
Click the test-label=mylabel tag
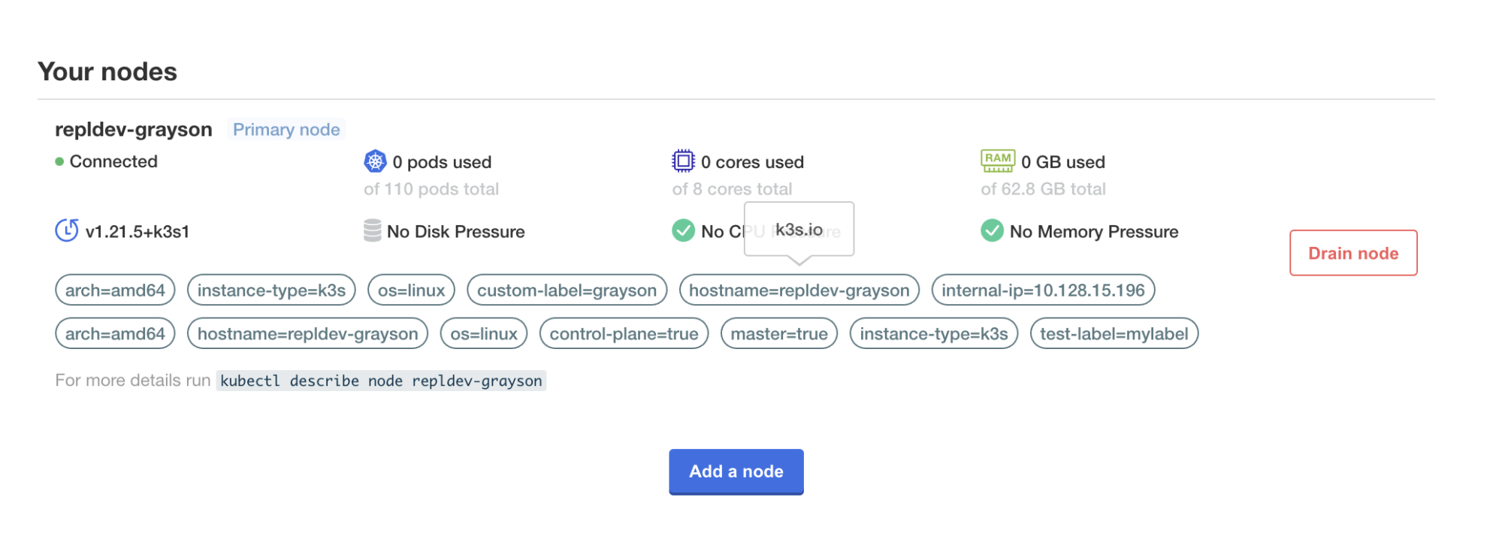(1114, 334)
